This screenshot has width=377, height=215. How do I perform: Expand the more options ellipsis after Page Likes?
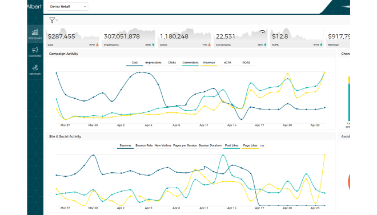[262, 145]
